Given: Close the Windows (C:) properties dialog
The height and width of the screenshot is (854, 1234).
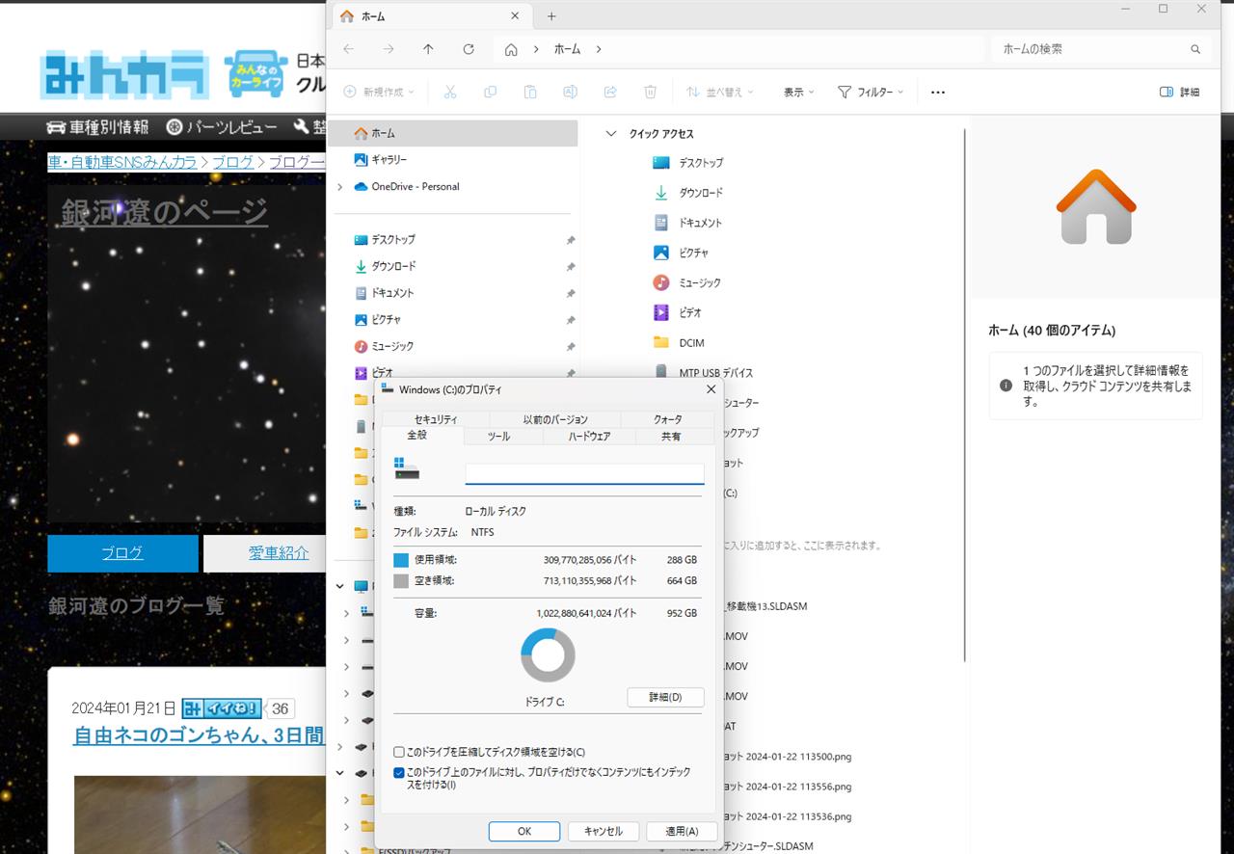Looking at the screenshot, I should (711, 389).
